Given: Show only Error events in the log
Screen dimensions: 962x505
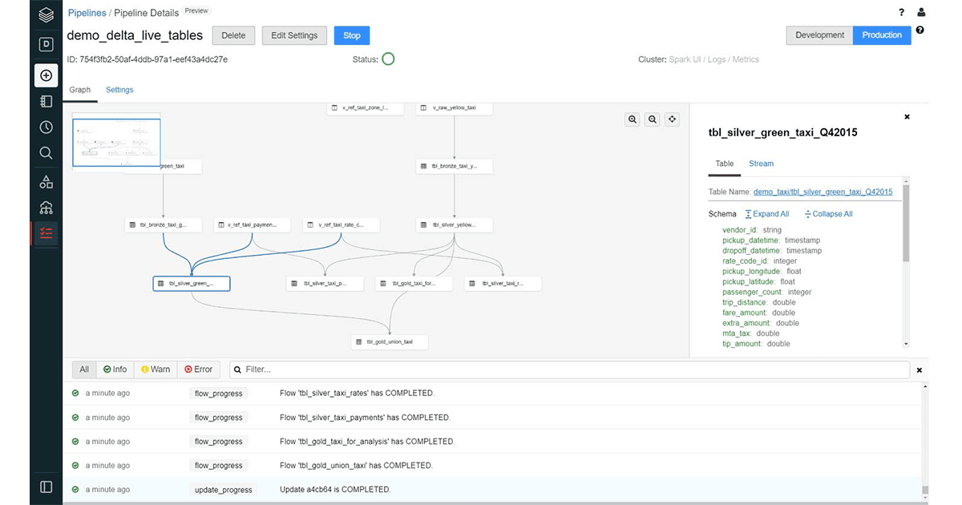Looking at the screenshot, I should click(199, 369).
